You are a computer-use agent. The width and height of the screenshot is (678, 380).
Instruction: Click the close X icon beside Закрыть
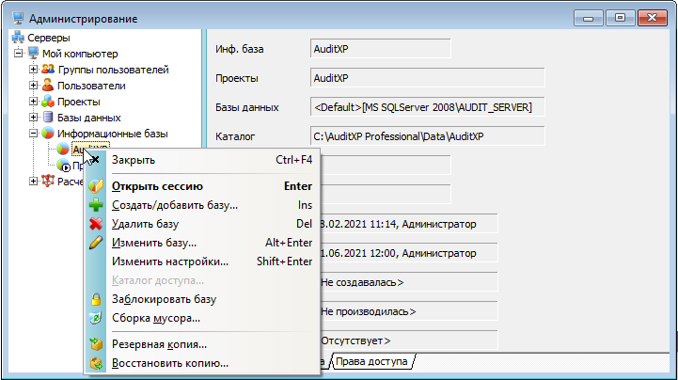[x=96, y=160]
